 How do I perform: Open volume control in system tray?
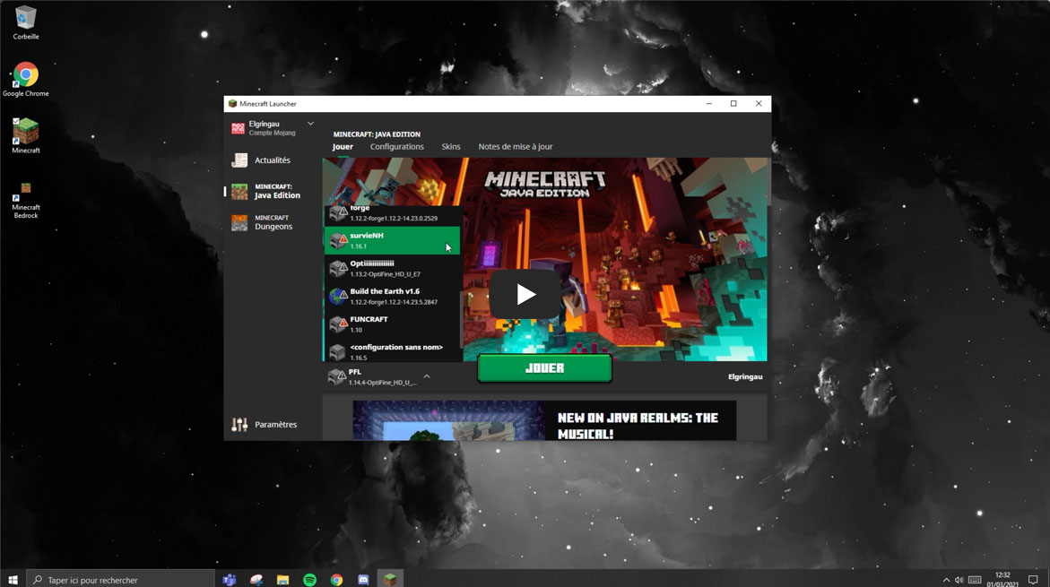pos(959,580)
